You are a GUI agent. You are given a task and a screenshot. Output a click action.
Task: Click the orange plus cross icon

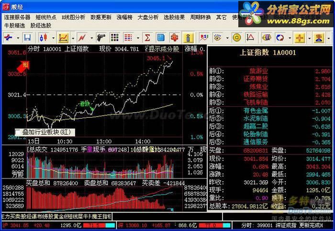[300, 38]
